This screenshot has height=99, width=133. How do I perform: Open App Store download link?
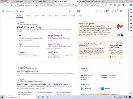(106, 88)
